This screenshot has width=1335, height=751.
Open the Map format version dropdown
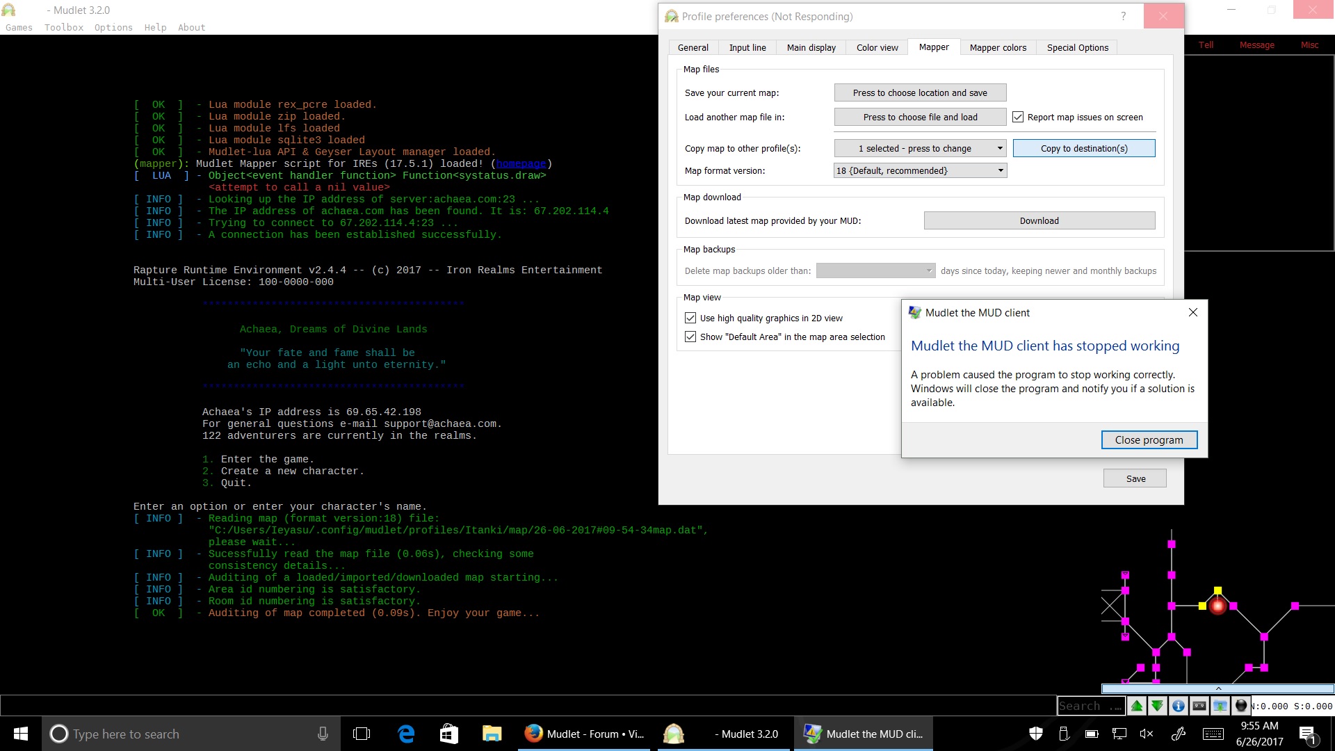[921, 170]
